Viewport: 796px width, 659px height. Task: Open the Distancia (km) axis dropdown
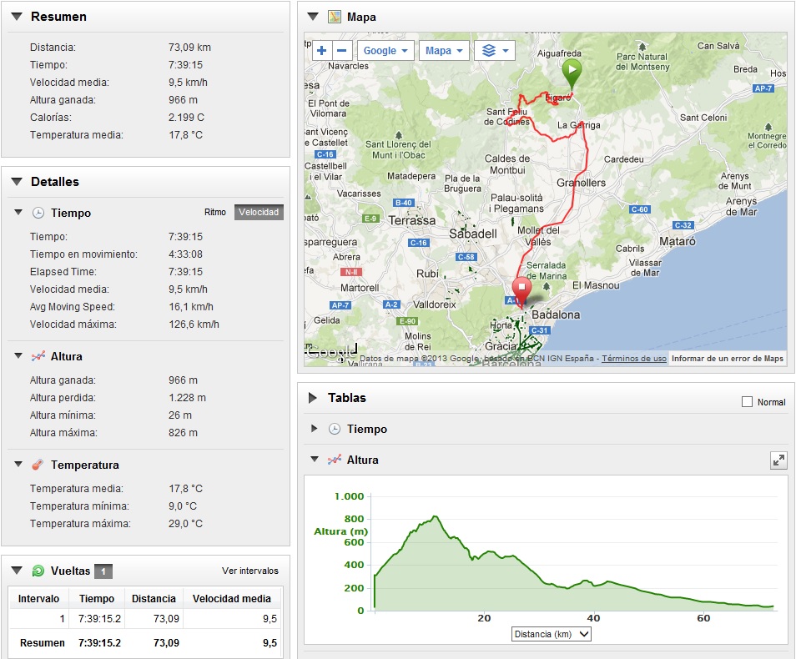[x=552, y=634]
